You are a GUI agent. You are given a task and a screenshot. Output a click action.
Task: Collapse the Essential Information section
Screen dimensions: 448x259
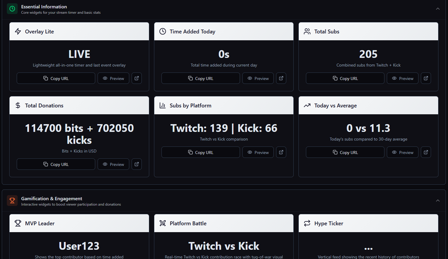pyautogui.click(x=438, y=9)
